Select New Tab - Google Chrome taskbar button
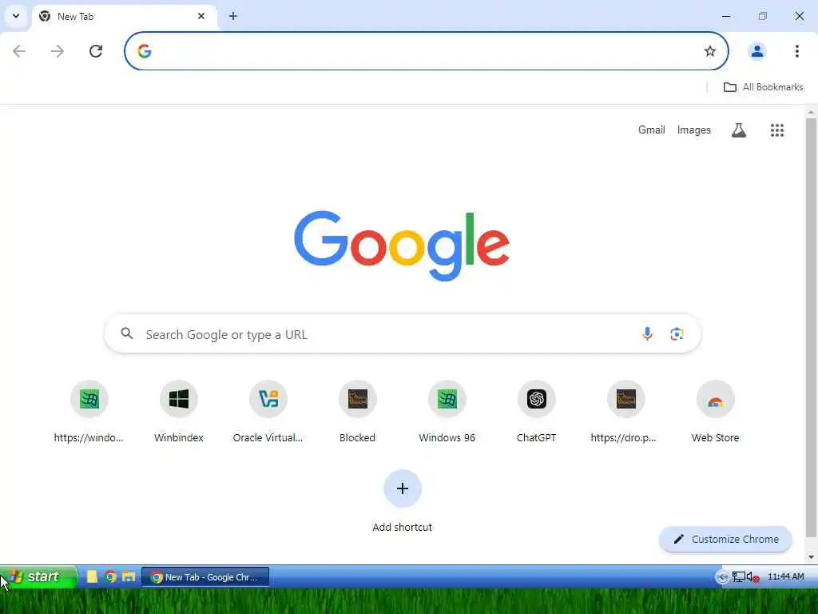This screenshot has width=818, height=614. (205, 577)
